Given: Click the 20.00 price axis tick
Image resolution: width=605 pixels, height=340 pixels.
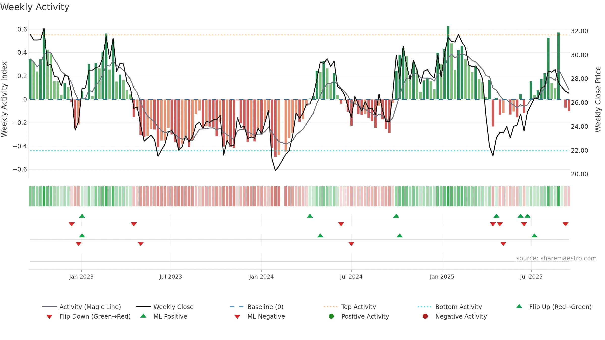Looking at the screenshot, I should [x=579, y=174].
